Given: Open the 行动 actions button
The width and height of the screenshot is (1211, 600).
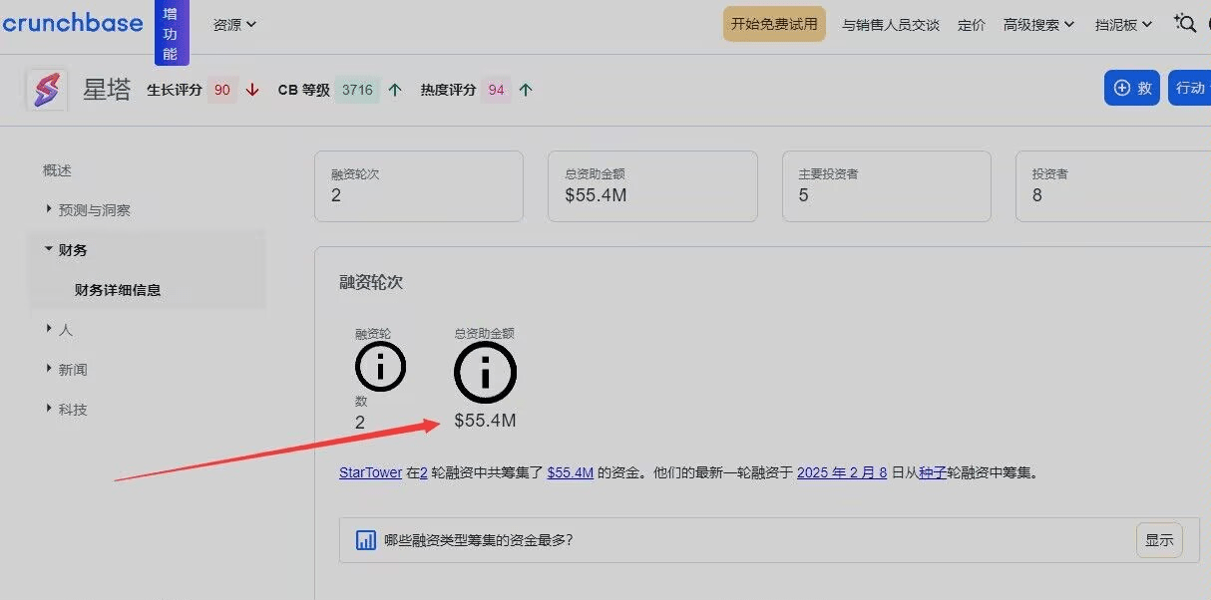Looking at the screenshot, I should (1190, 88).
